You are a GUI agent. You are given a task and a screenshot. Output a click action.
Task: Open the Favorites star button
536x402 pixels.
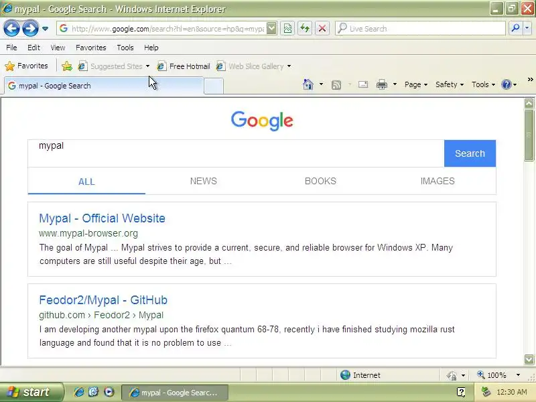[26, 66]
